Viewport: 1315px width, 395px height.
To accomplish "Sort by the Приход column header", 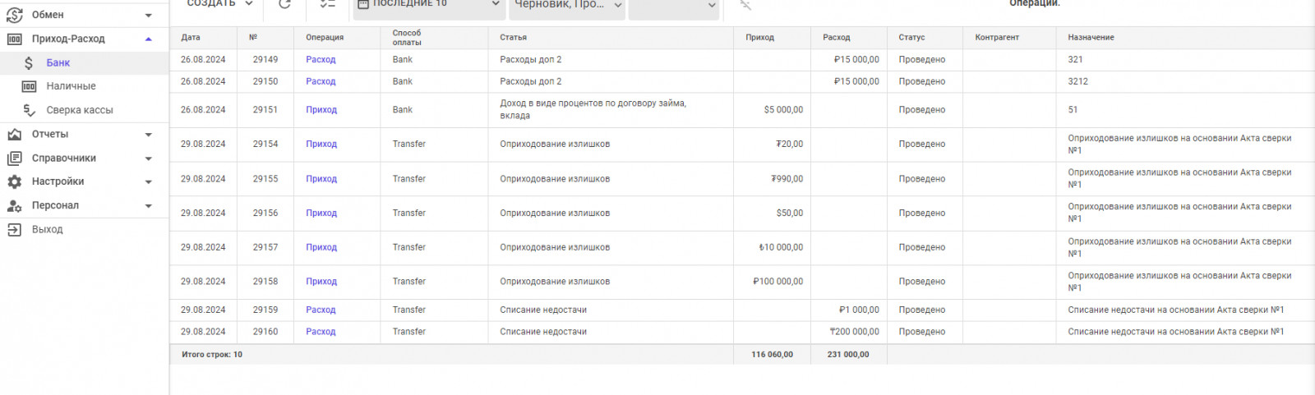I will [759, 38].
